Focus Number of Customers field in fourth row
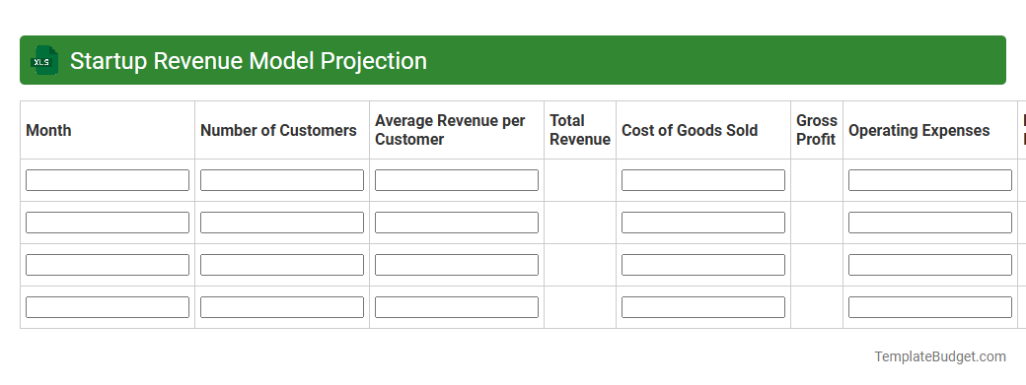 (282, 307)
